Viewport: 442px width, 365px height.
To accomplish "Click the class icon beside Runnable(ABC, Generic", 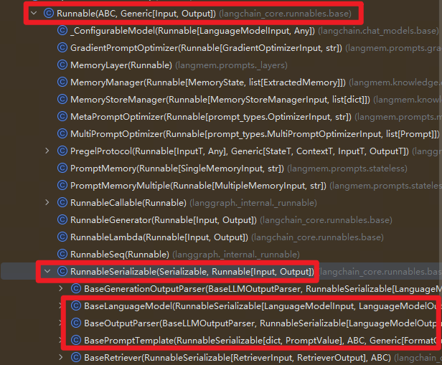I will coord(49,13).
